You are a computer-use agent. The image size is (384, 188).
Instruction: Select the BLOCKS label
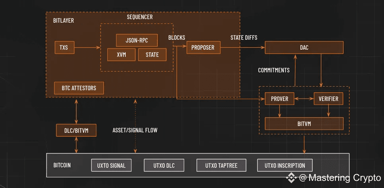click(176, 38)
